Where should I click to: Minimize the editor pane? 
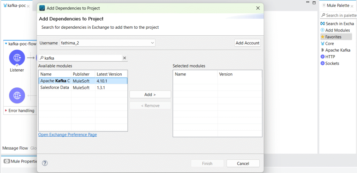(308, 2)
